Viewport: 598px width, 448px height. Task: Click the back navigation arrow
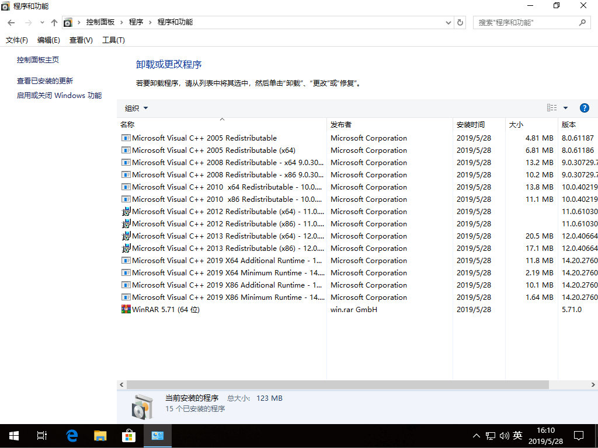[11, 22]
